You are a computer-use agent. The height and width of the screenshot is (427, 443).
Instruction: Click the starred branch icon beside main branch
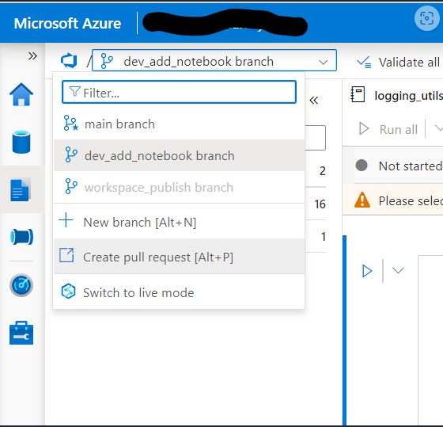pyautogui.click(x=70, y=123)
